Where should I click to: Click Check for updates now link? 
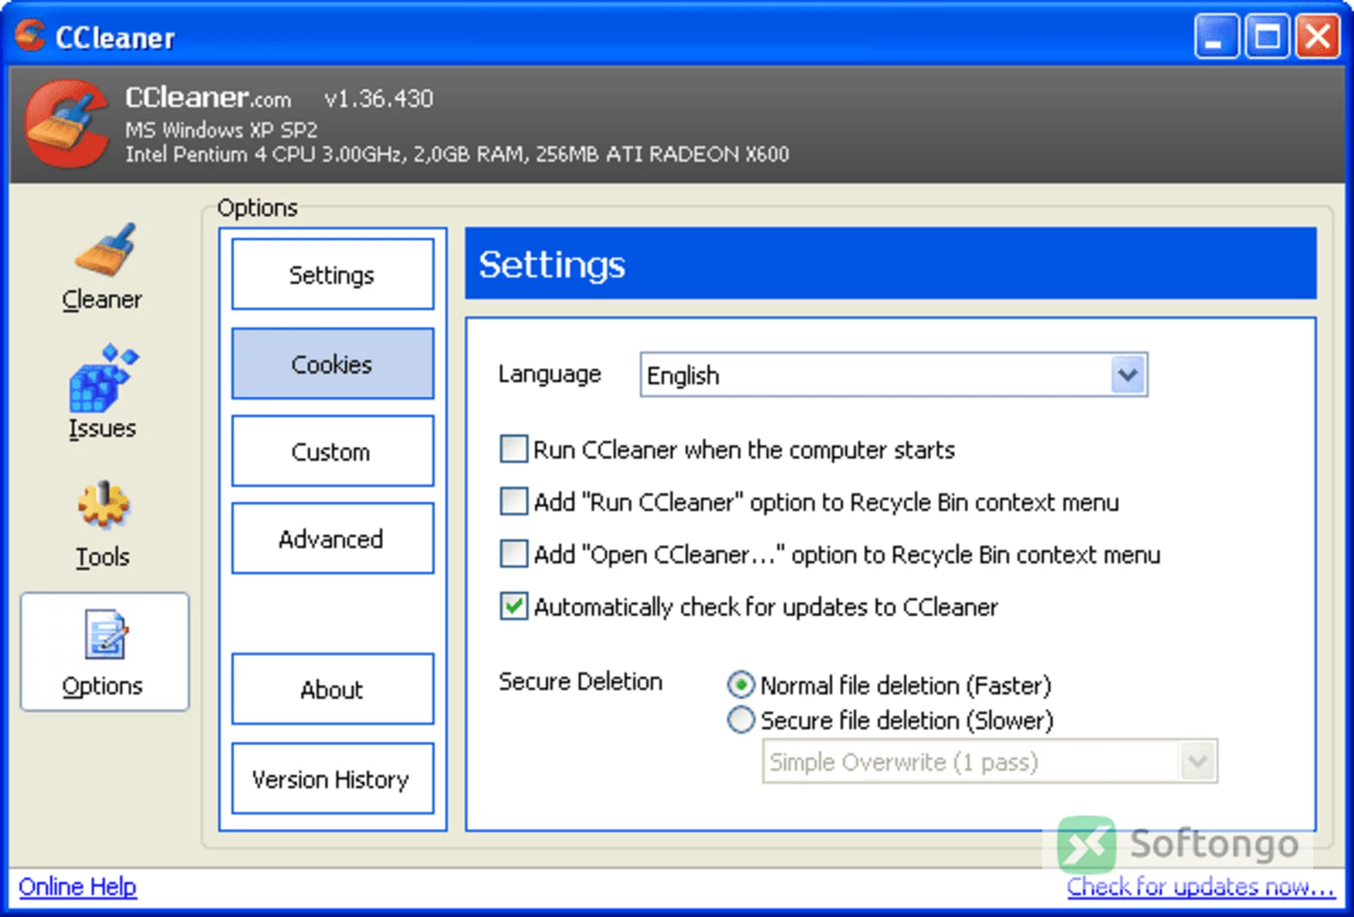(x=1200, y=887)
